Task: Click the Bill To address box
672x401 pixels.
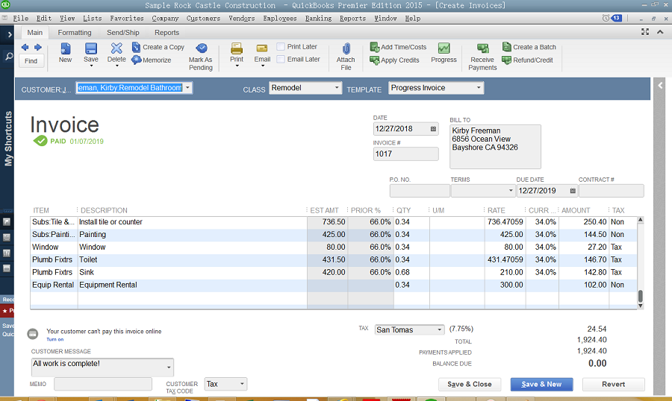Action: pyautogui.click(x=495, y=147)
